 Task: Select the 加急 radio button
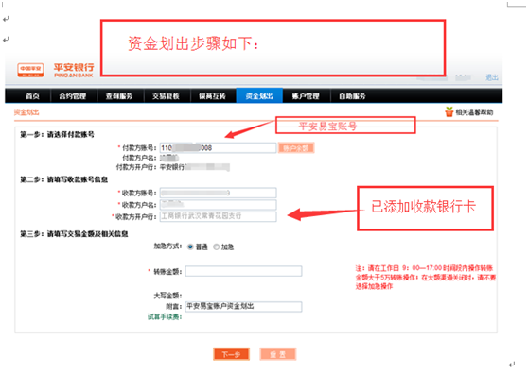216,247
